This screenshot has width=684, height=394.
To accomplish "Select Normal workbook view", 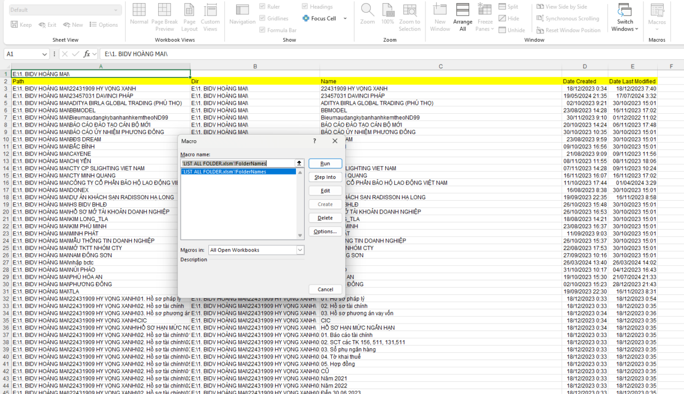I will pyautogui.click(x=139, y=14).
